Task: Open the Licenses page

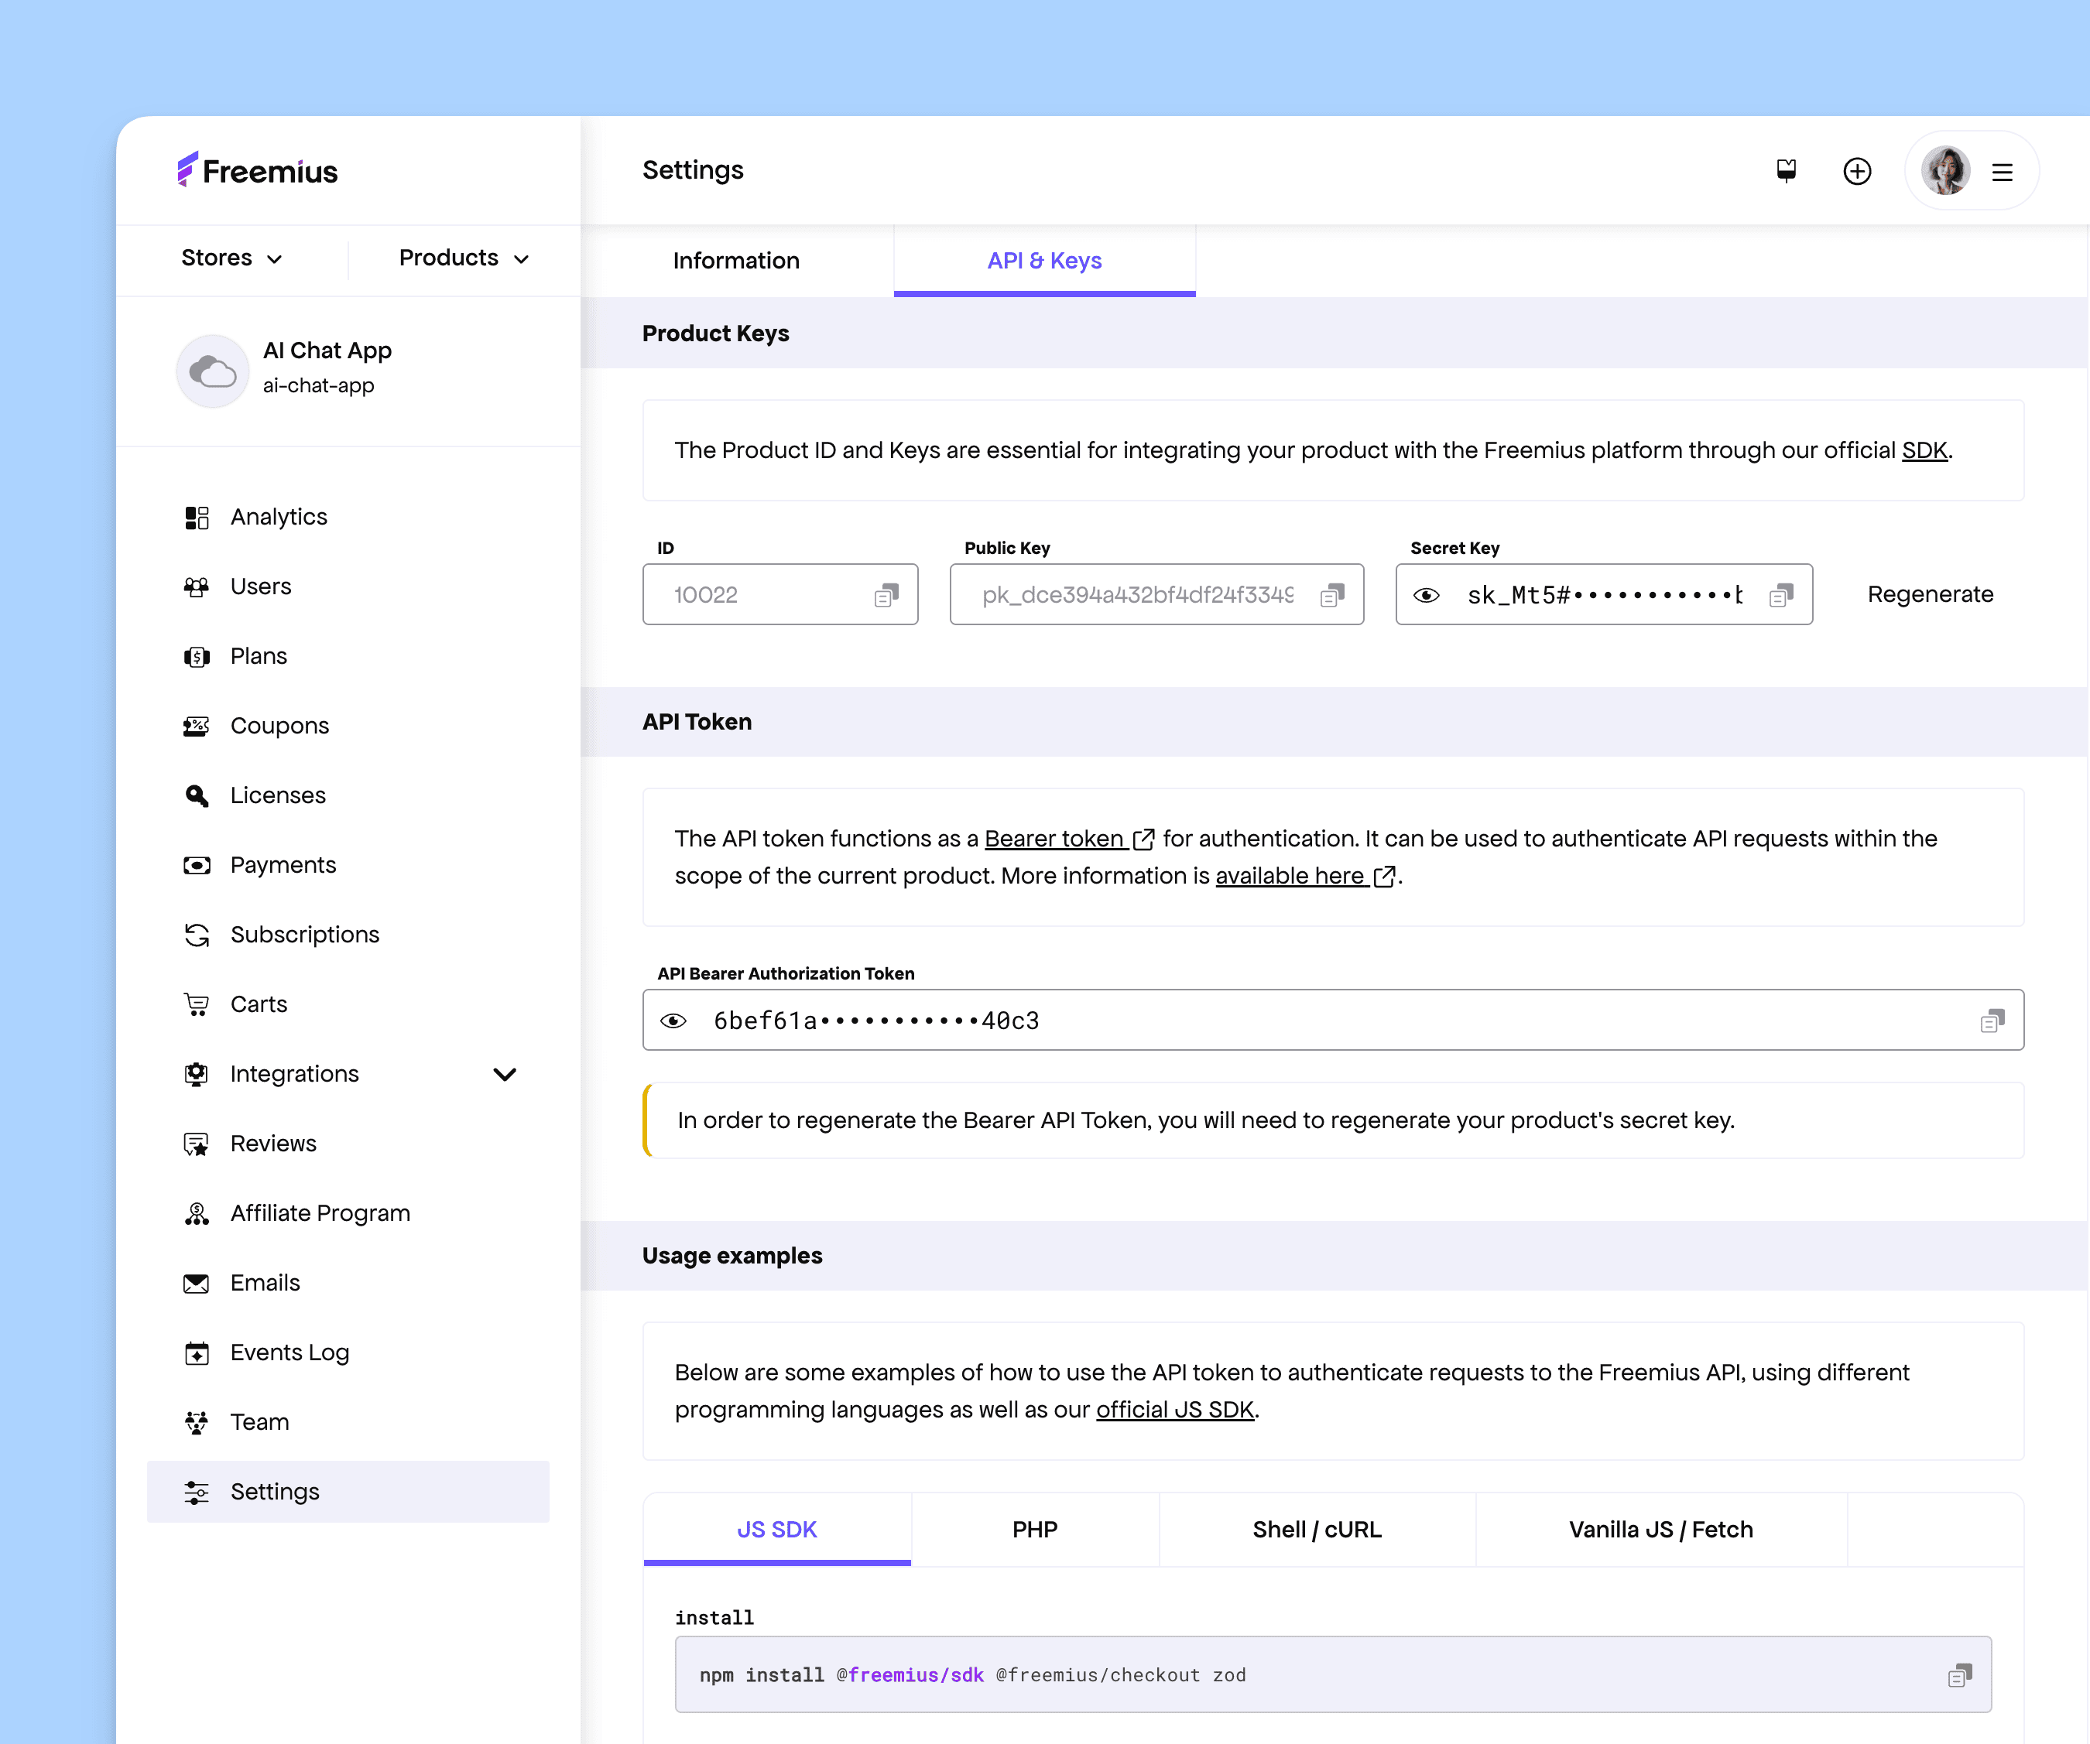Action: click(348, 796)
